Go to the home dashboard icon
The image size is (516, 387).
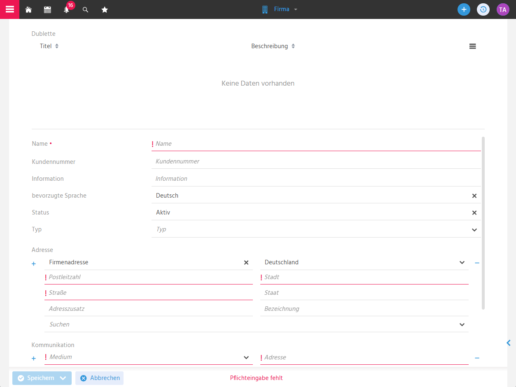[x=28, y=9]
